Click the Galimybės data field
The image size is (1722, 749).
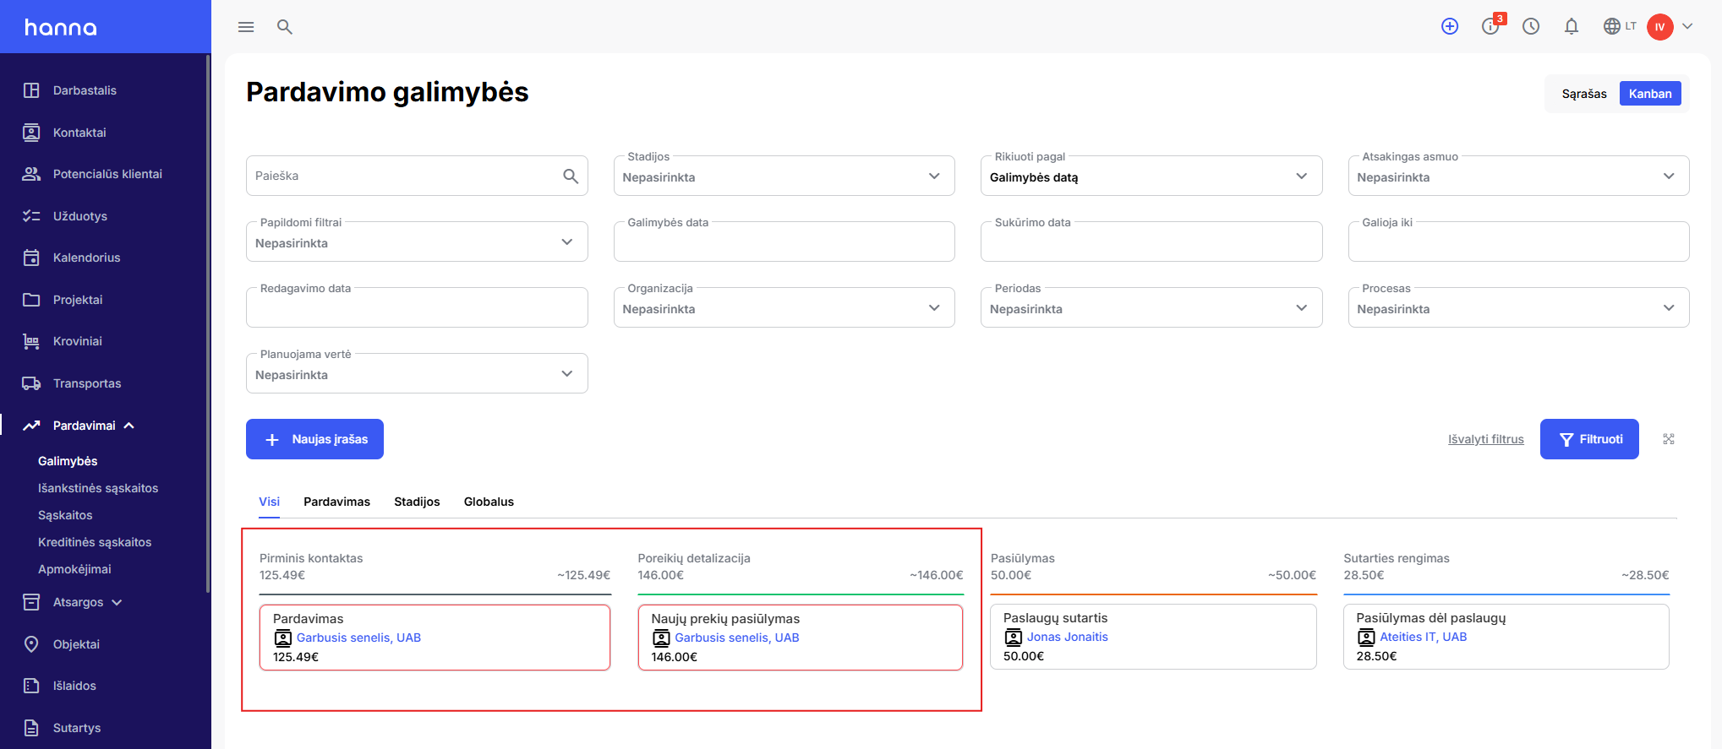tap(784, 242)
